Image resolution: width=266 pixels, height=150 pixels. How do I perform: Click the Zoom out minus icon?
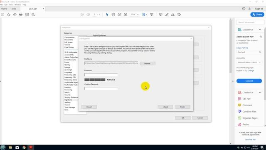[119, 15]
